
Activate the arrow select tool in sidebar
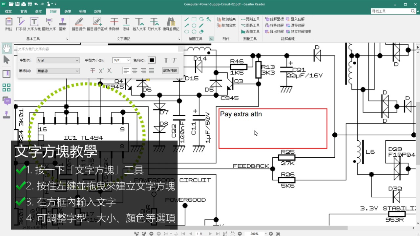(6, 59)
